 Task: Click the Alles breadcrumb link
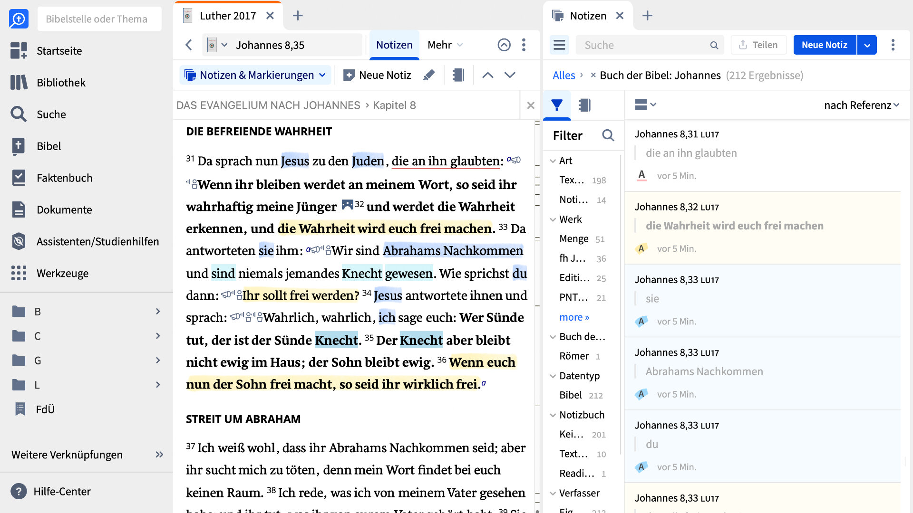(563, 76)
